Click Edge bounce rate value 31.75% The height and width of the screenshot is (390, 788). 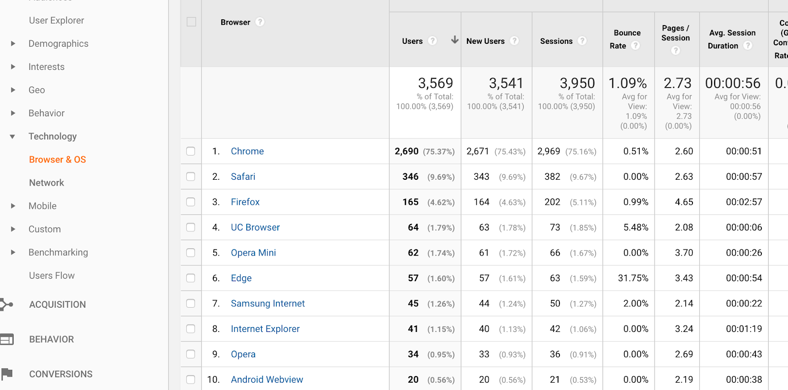click(x=633, y=278)
